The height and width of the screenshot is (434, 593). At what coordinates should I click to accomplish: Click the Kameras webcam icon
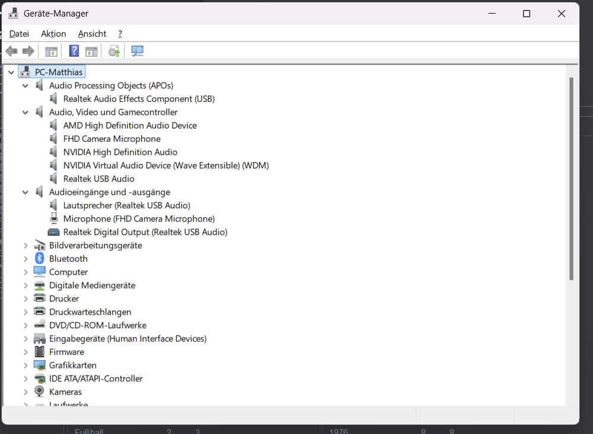coord(39,391)
